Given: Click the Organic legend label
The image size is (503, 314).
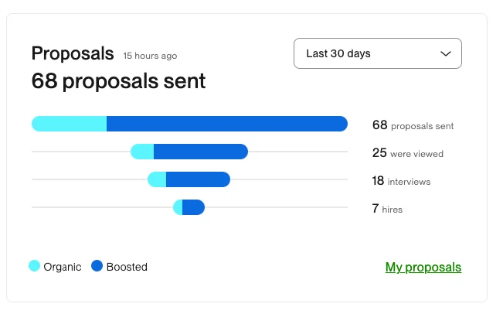Looking at the screenshot, I should coord(63,267).
